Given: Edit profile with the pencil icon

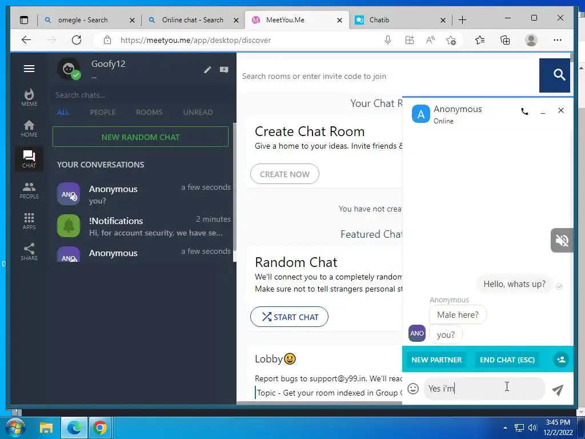Looking at the screenshot, I should [207, 70].
